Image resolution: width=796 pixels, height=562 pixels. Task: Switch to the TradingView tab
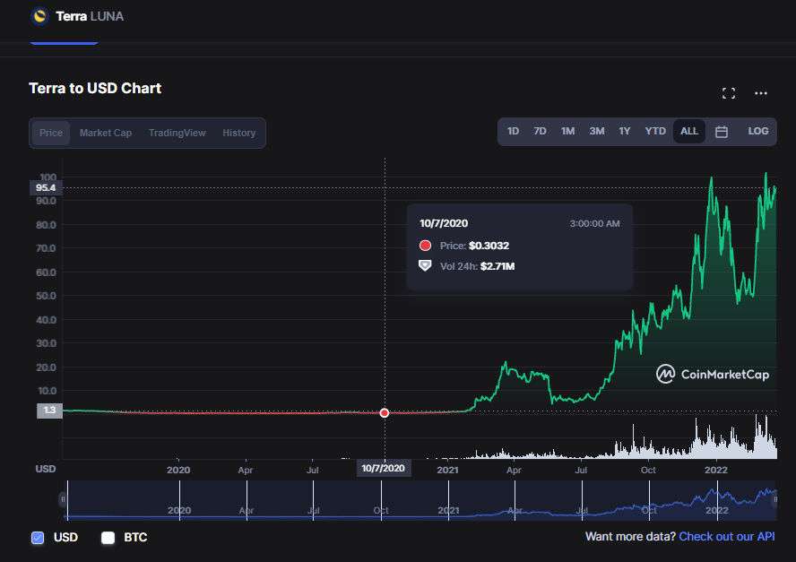(x=177, y=133)
